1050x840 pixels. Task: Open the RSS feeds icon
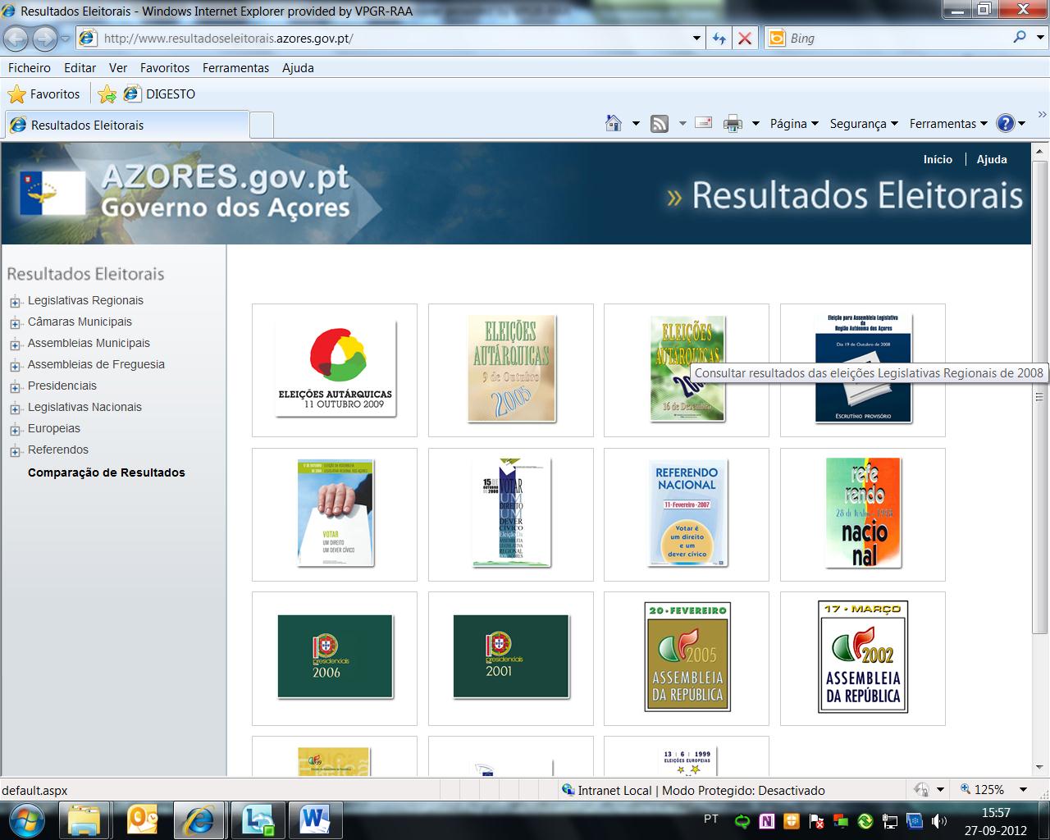(x=660, y=123)
